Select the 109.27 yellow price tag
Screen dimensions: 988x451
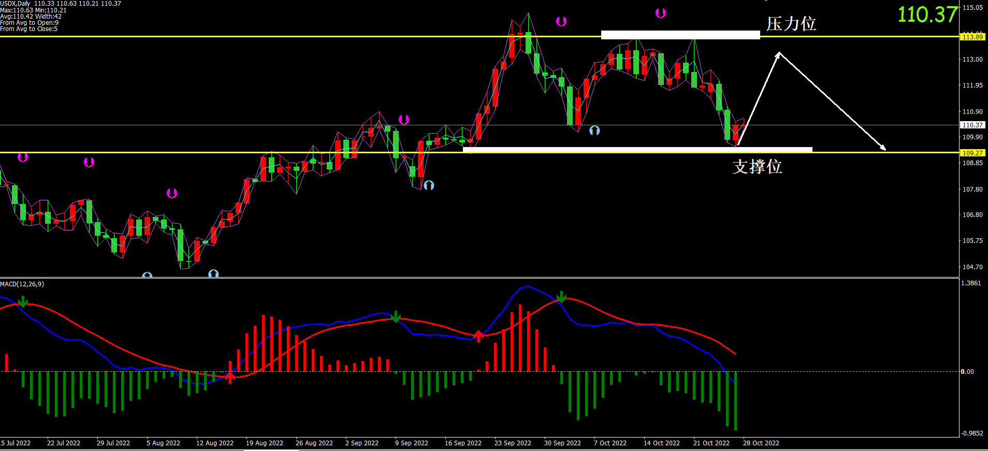(x=972, y=153)
